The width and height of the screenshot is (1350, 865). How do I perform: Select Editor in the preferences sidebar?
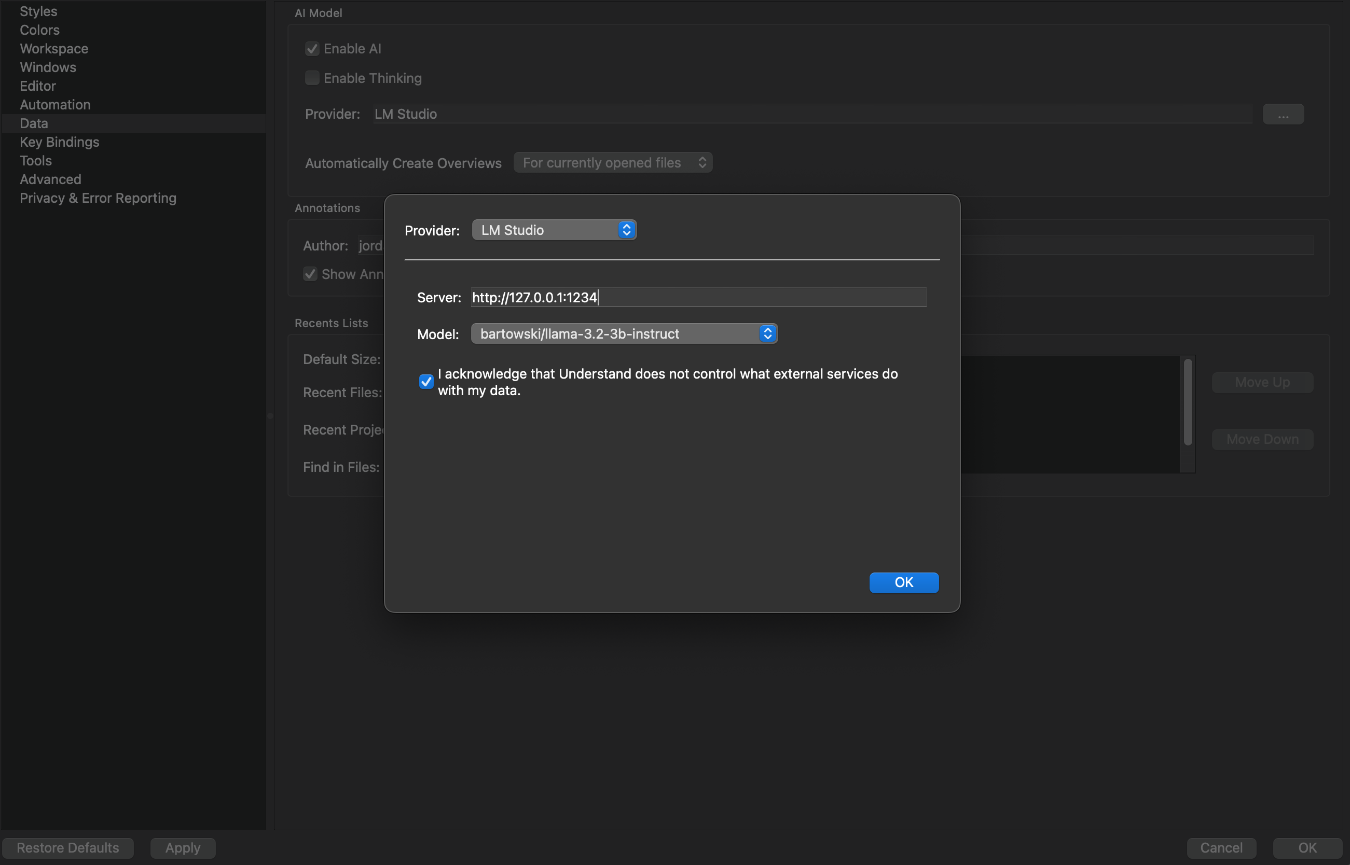coord(38,86)
